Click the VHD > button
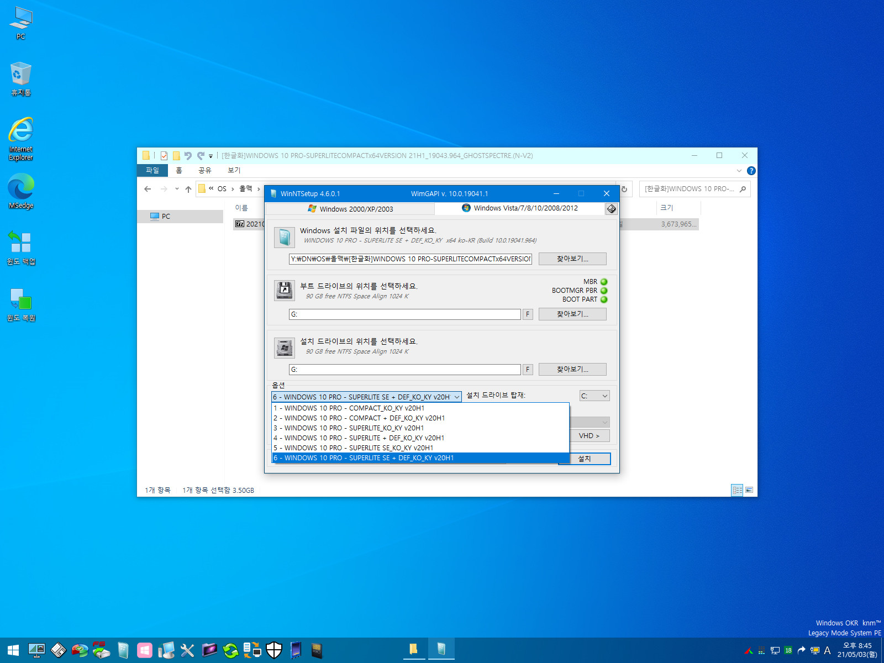Screen dimensions: 884x663 590,436
